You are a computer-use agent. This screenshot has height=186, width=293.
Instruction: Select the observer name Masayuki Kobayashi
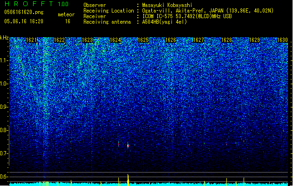(x=167, y=5)
